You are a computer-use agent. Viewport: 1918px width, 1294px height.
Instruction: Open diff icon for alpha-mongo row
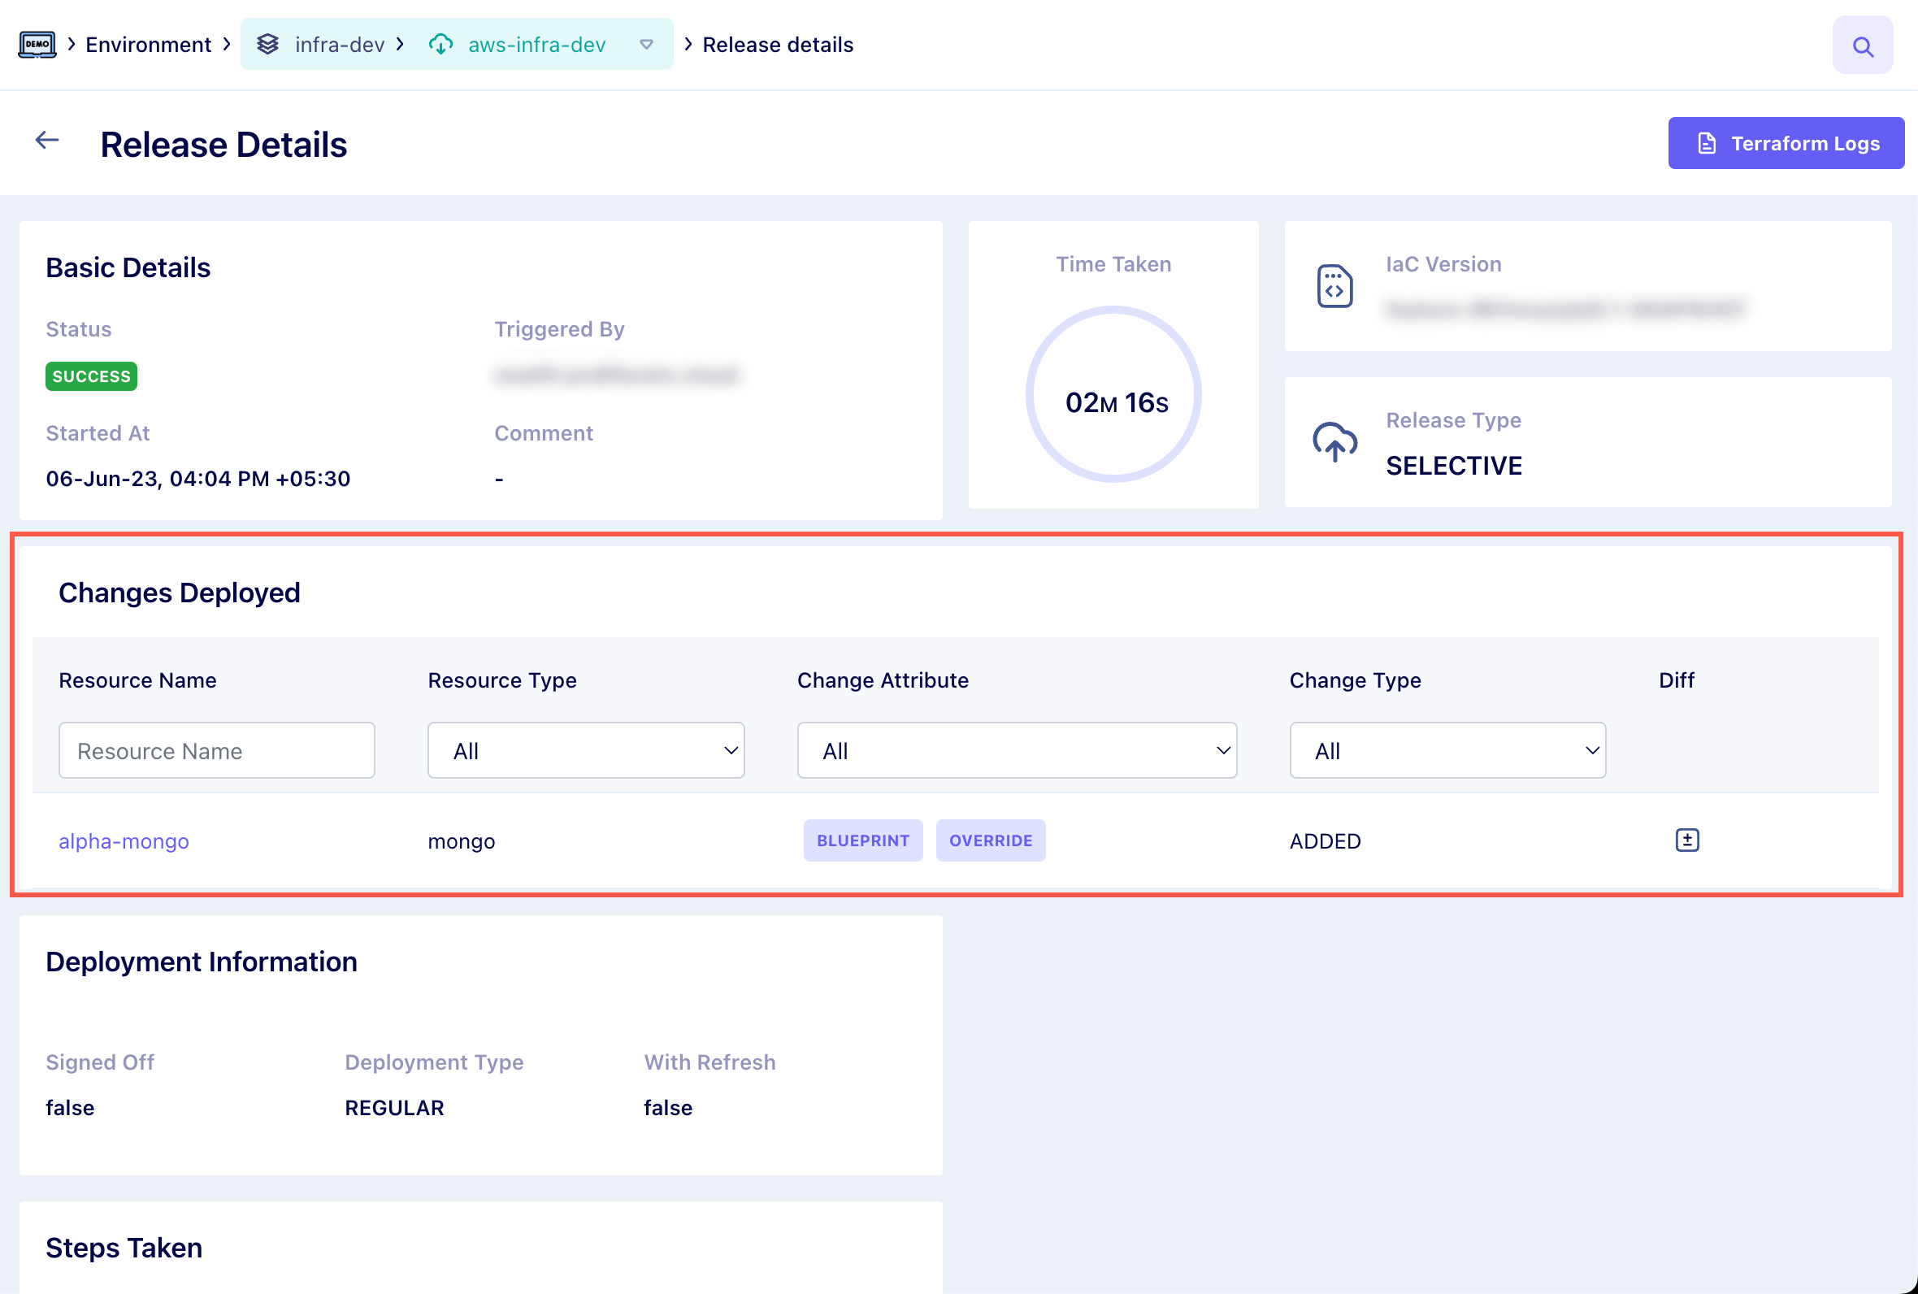coord(1686,840)
